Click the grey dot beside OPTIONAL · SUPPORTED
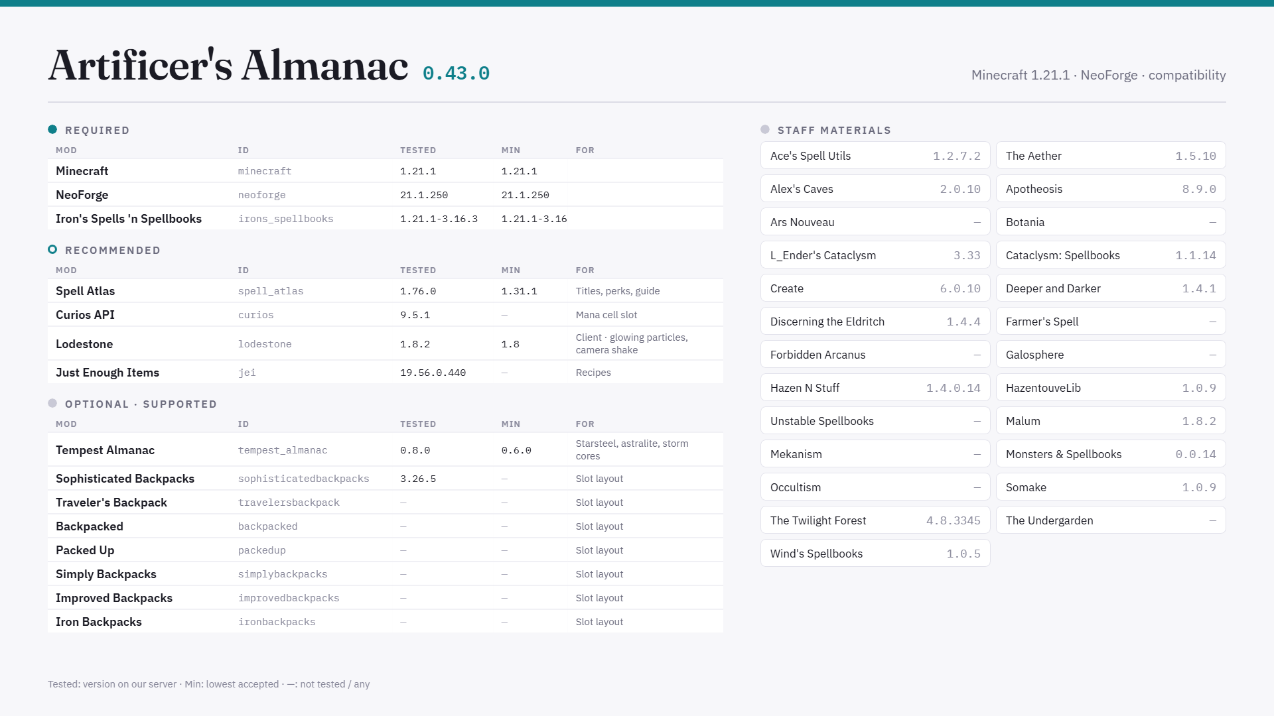1274x716 pixels. [x=52, y=403]
